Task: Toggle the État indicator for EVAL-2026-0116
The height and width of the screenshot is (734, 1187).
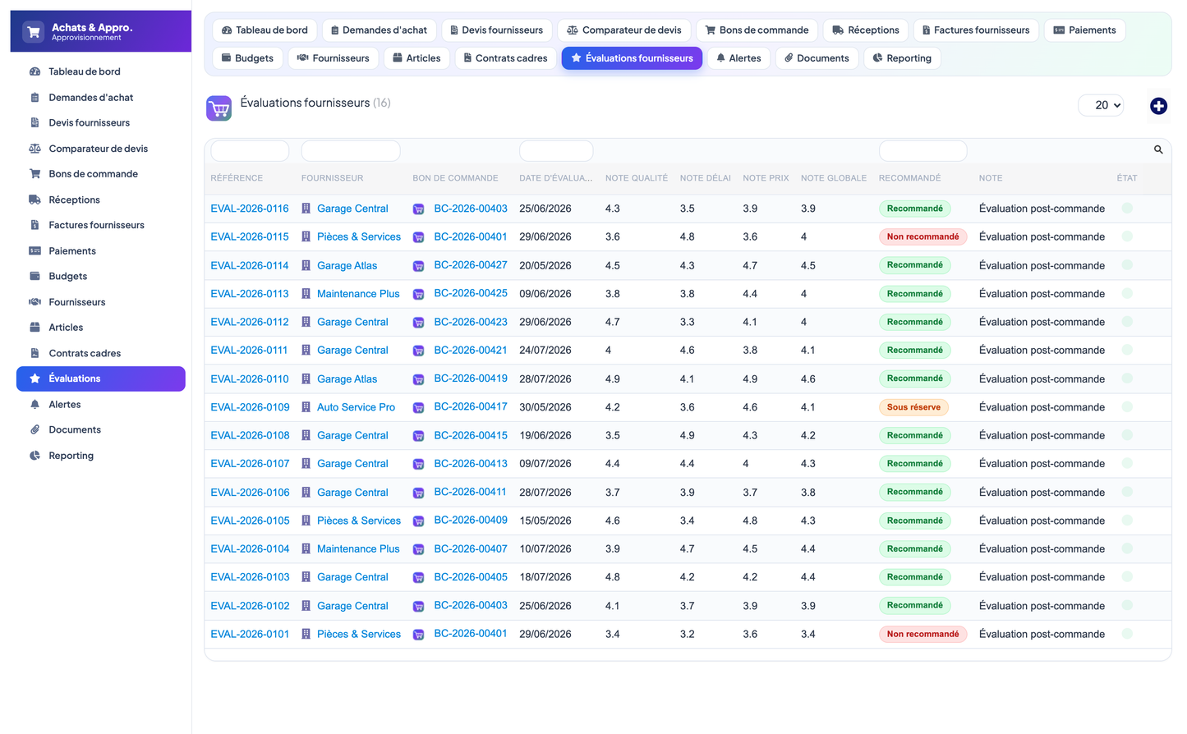Action: [x=1127, y=209]
